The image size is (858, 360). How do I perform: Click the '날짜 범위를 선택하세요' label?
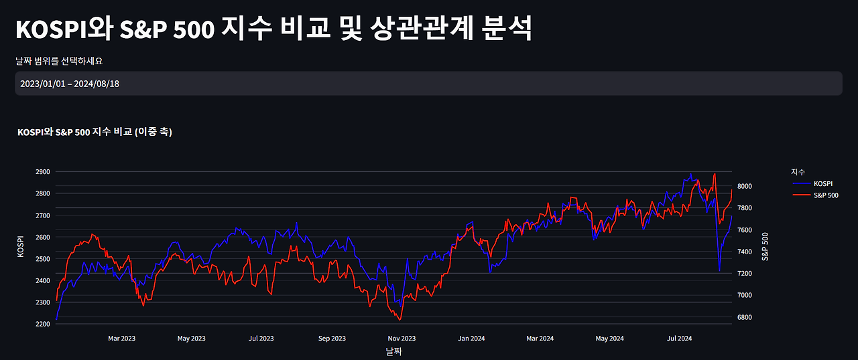click(59, 61)
